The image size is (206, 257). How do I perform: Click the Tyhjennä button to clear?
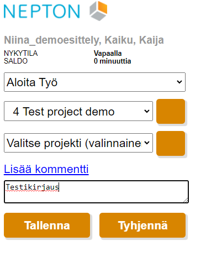142,225
